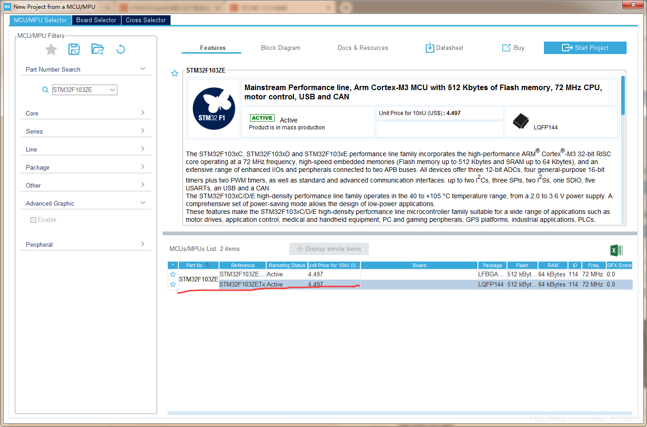This screenshot has width=647, height=427.
Task: Click the Buy button label
Action: click(519, 48)
